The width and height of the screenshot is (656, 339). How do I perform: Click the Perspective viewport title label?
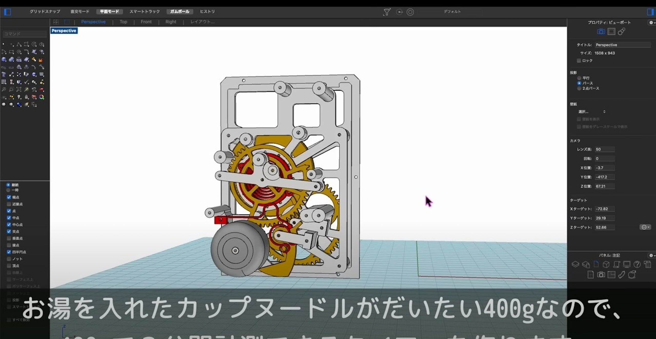(x=64, y=31)
